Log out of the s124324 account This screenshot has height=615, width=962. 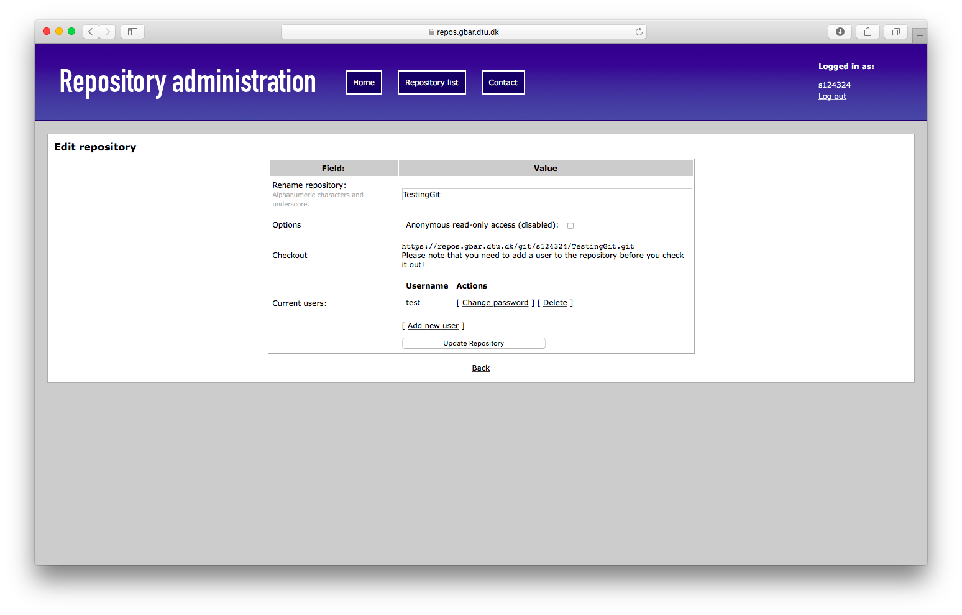click(832, 96)
